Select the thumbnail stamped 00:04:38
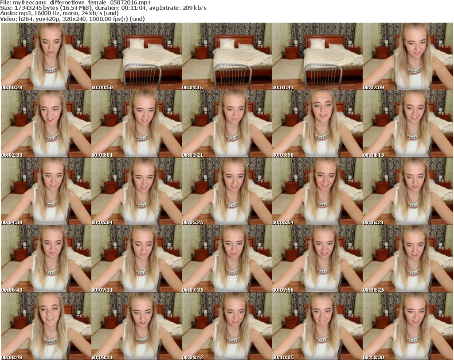 point(46,191)
